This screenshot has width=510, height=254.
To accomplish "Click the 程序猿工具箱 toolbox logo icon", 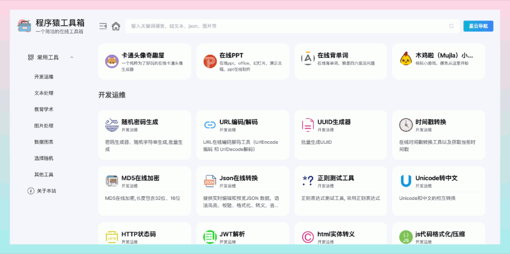I will 24,25.
